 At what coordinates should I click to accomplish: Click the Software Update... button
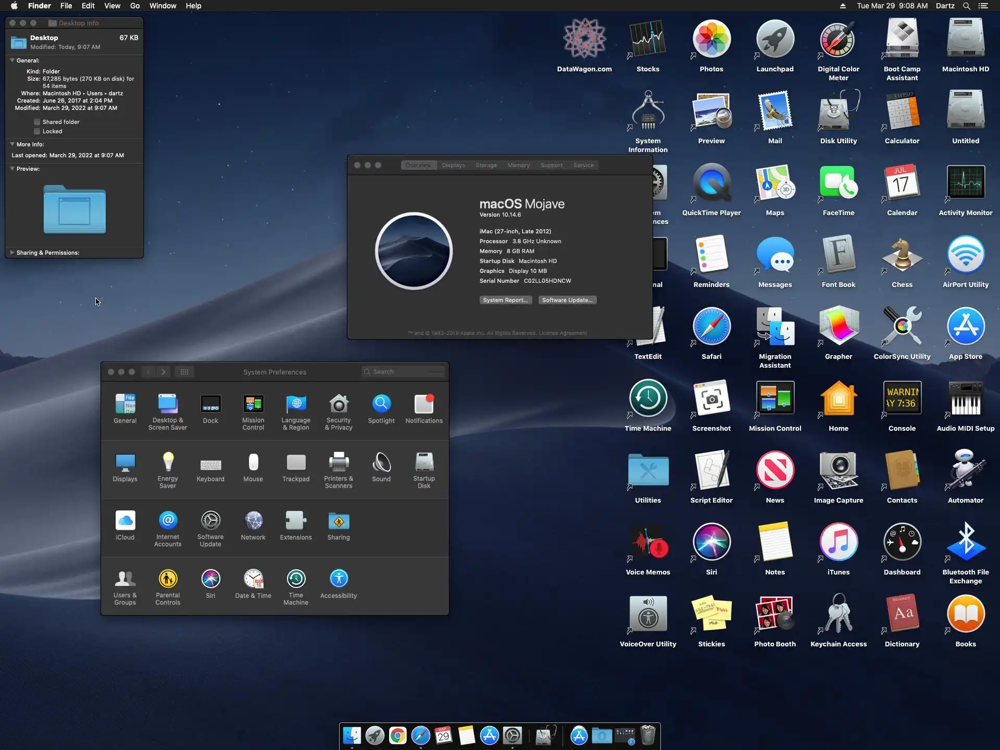coord(567,300)
